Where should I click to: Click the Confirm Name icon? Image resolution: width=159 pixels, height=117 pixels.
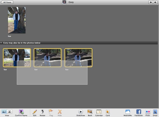[x=21, y=112]
